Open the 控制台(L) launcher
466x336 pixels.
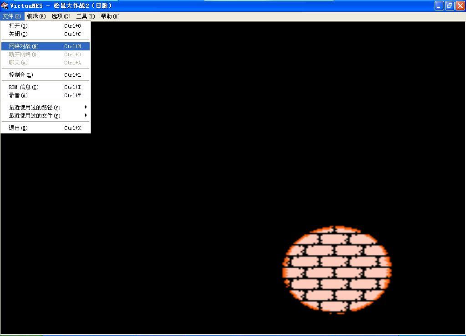[46, 75]
